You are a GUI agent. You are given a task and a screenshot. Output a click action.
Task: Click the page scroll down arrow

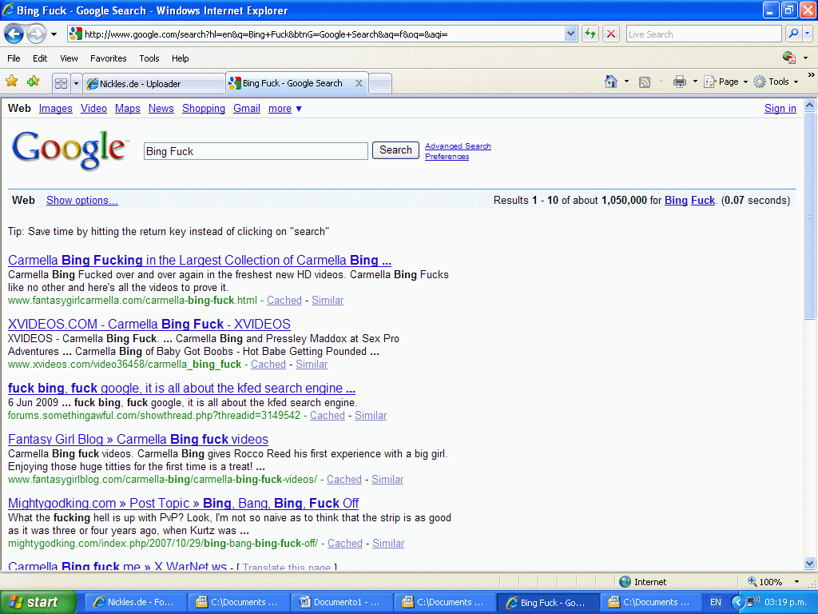(x=810, y=563)
